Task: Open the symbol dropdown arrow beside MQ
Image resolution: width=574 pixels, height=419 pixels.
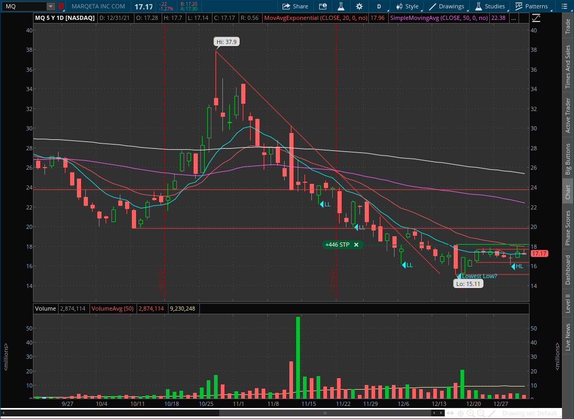Action: [x=50, y=6]
